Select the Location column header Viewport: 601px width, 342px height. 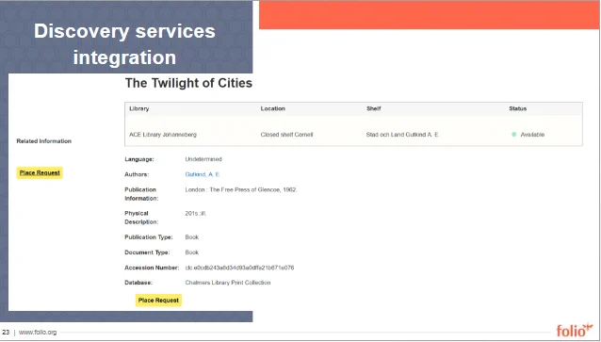pyautogui.click(x=273, y=108)
